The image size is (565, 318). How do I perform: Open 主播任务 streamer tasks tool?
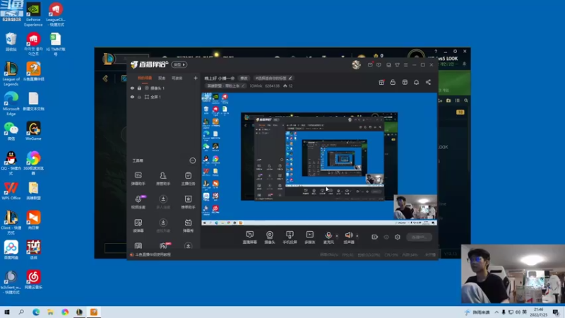(188, 179)
